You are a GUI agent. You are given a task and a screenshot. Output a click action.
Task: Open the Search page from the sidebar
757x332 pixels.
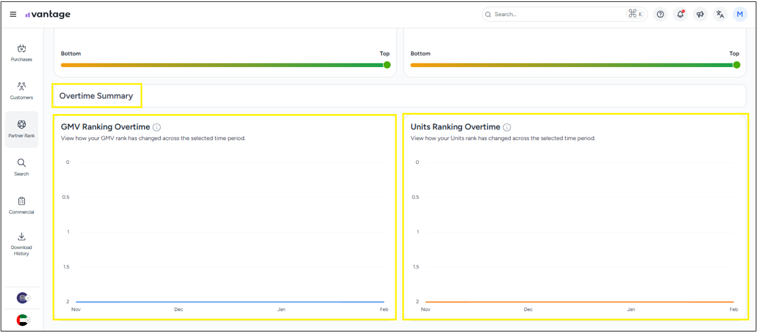tap(21, 167)
